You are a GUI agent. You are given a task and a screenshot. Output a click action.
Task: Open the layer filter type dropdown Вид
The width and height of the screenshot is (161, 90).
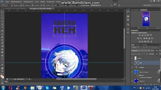pos(135,47)
